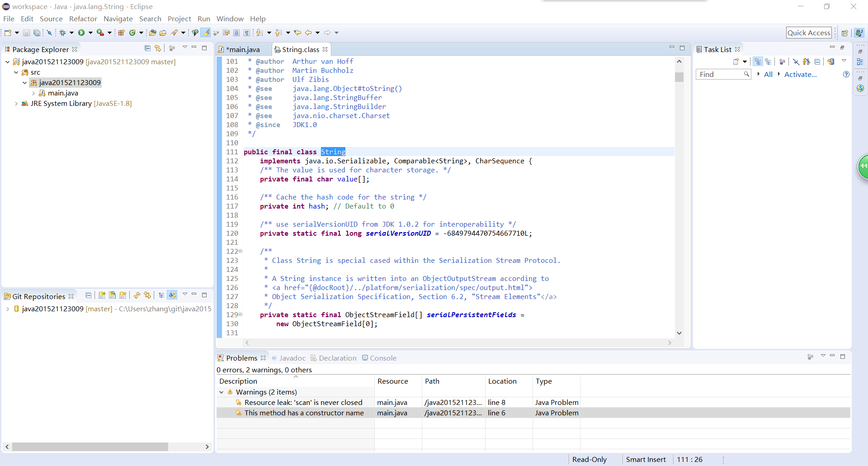
Task: Run the program with the green play icon
Action: point(81,33)
